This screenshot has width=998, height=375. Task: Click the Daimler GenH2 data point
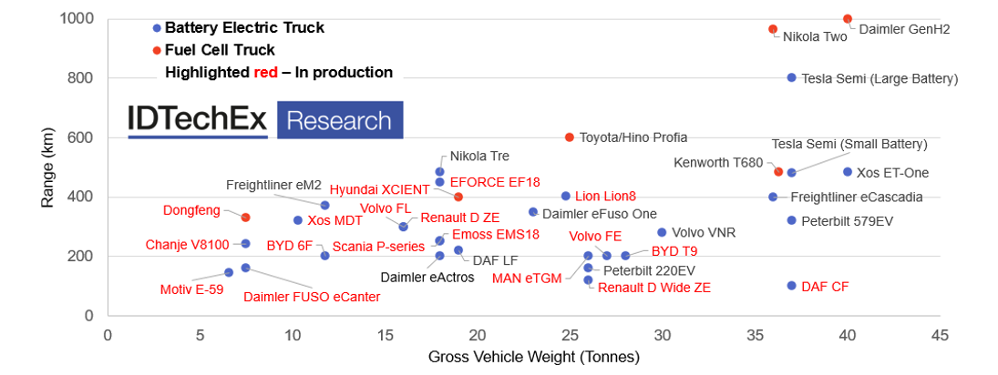[848, 18]
